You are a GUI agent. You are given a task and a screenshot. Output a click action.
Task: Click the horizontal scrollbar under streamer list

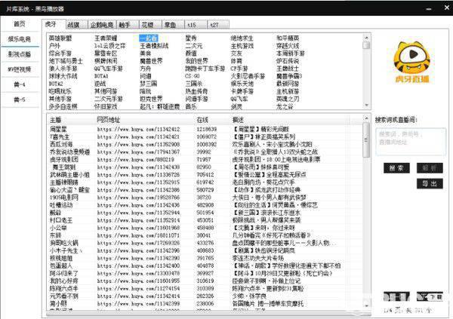click(x=208, y=314)
